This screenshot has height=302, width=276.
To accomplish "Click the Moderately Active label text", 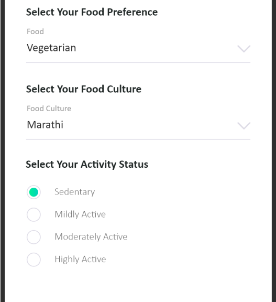I will (91, 237).
